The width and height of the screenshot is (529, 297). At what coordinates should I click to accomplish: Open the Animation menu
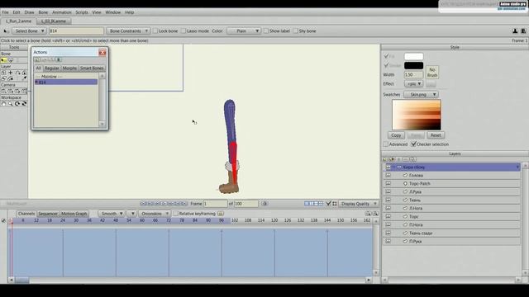coord(62,12)
